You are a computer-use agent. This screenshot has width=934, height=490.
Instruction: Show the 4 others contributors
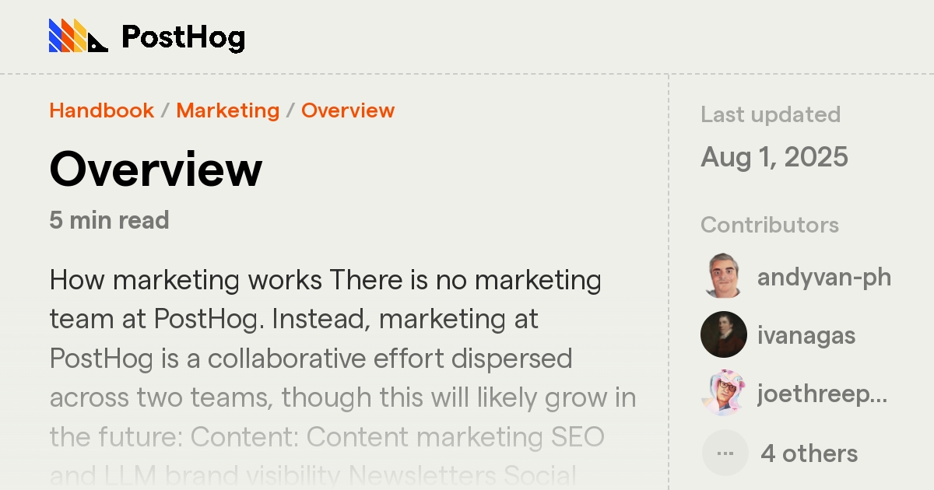coord(809,453)
